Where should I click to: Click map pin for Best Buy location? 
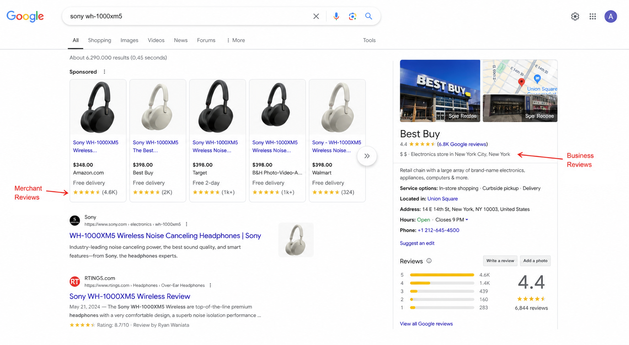(522, 82)
